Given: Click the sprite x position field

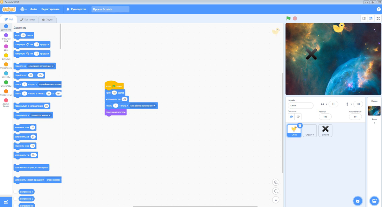Looking at the screenshot, I should click(333, 104).
